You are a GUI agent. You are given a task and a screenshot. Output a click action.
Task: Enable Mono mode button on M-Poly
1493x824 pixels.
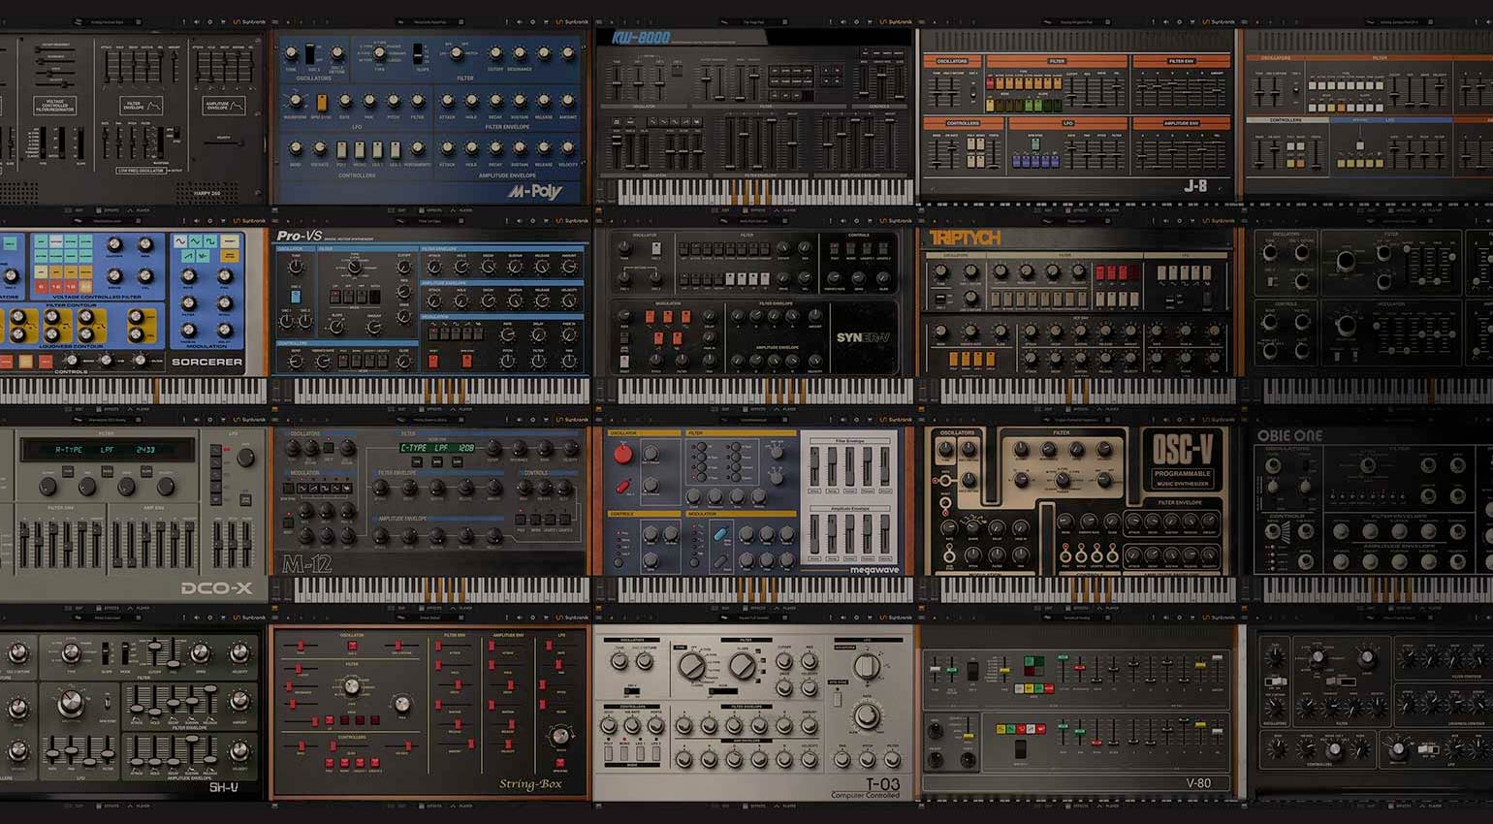pyautogui.click(x=360, y=150)
